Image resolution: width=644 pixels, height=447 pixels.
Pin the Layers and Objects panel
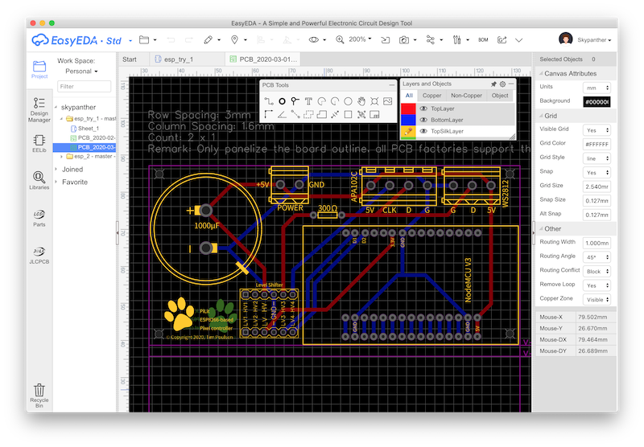coord(493,84)
